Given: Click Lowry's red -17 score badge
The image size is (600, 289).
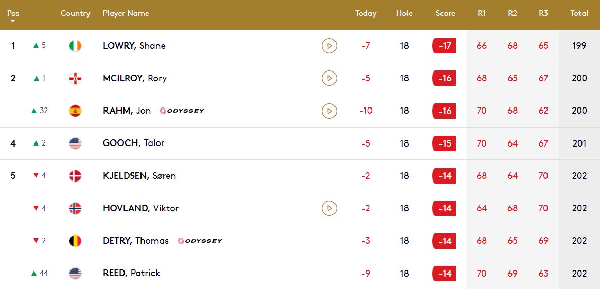Looking at the screenshot, I should [445, 46].
